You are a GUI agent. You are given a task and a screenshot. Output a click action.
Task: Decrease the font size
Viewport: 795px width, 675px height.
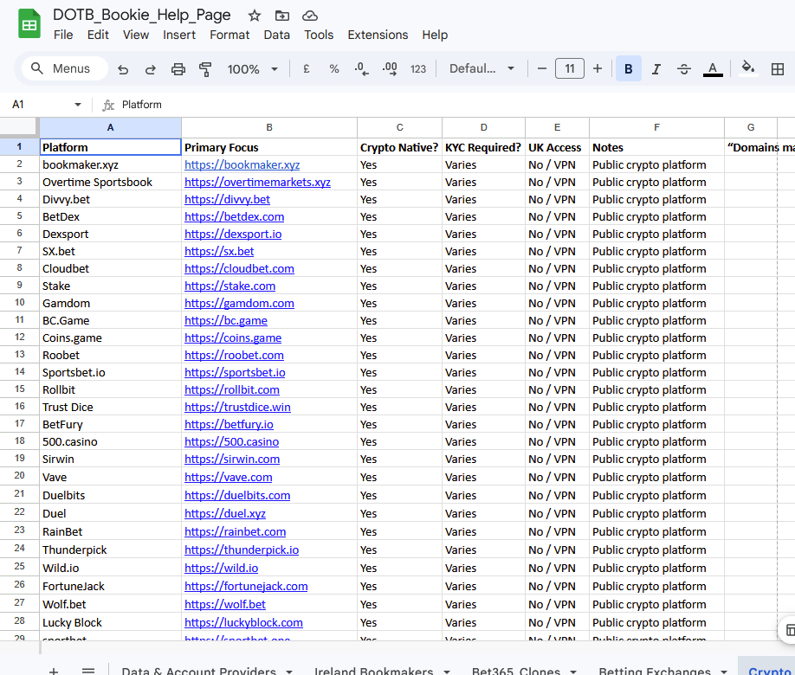pos(541,68)
